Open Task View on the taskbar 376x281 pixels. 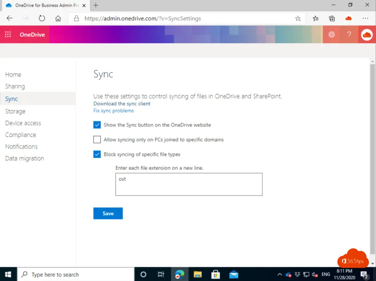(161, 274)
